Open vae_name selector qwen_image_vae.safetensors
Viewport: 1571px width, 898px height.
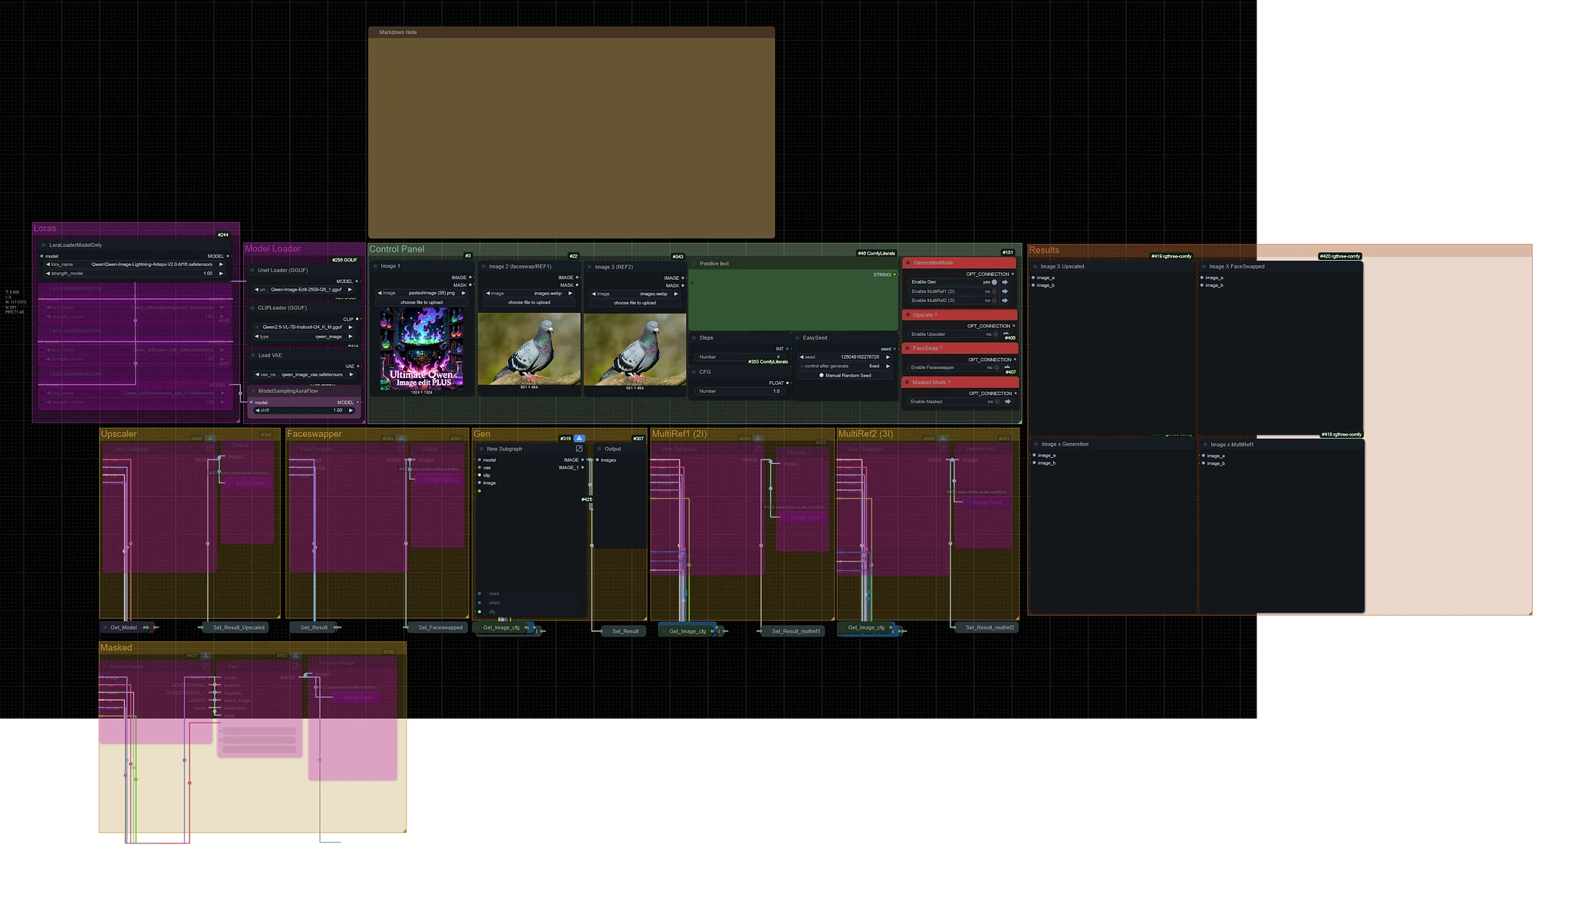click(305, 375)
